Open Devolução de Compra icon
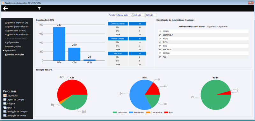The width and height of the screenshot is (255, 121). coord(5,111)
